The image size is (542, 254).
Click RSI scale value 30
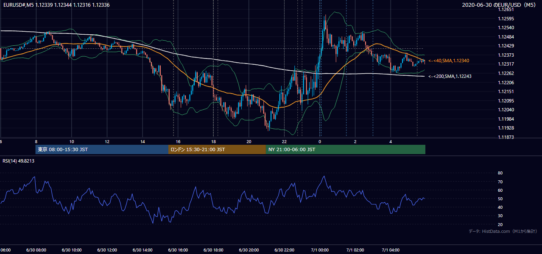(x=500, y=216)
